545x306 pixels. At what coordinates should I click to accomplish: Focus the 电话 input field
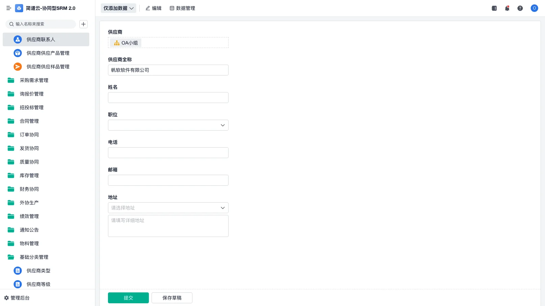click(168, 153)
